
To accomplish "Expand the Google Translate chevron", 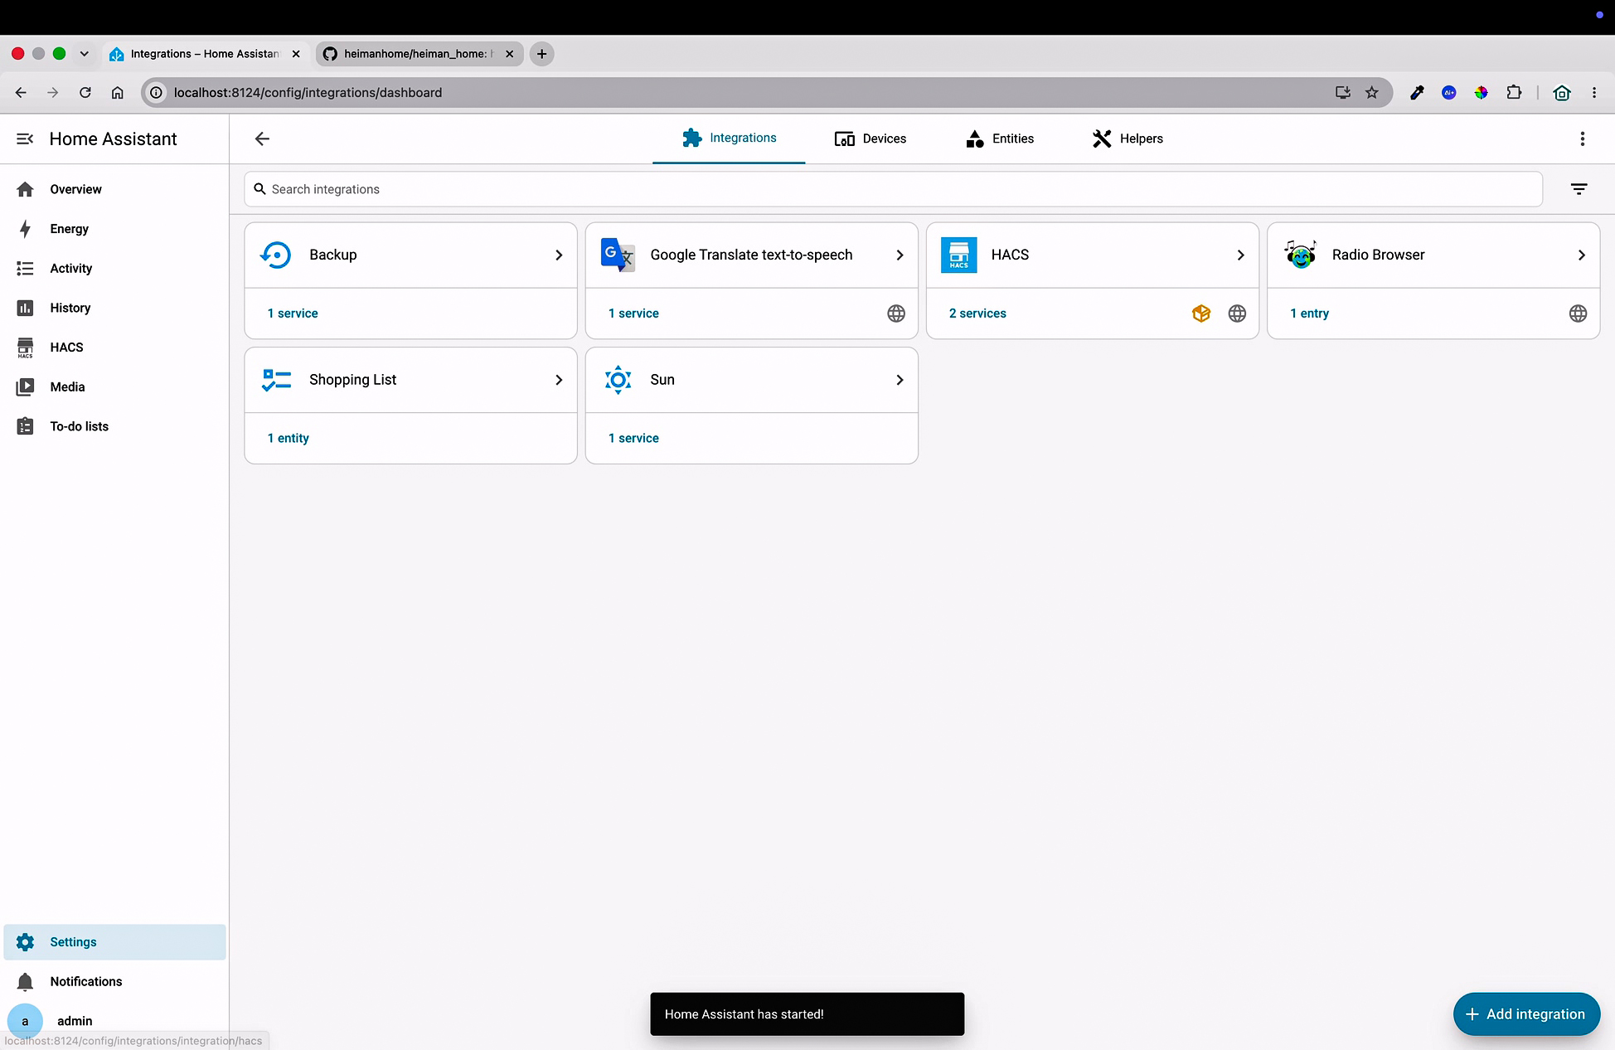I will click(x=900, y=255).
